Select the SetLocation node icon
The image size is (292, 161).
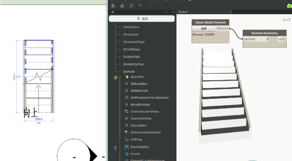(x=126, y=125)
